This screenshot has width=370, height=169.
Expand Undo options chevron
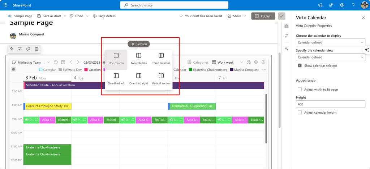point(87,16)
